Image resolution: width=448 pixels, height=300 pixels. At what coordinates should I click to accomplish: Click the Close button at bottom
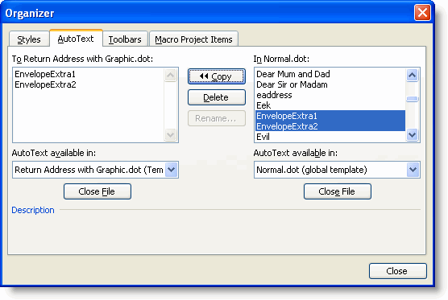398,271
